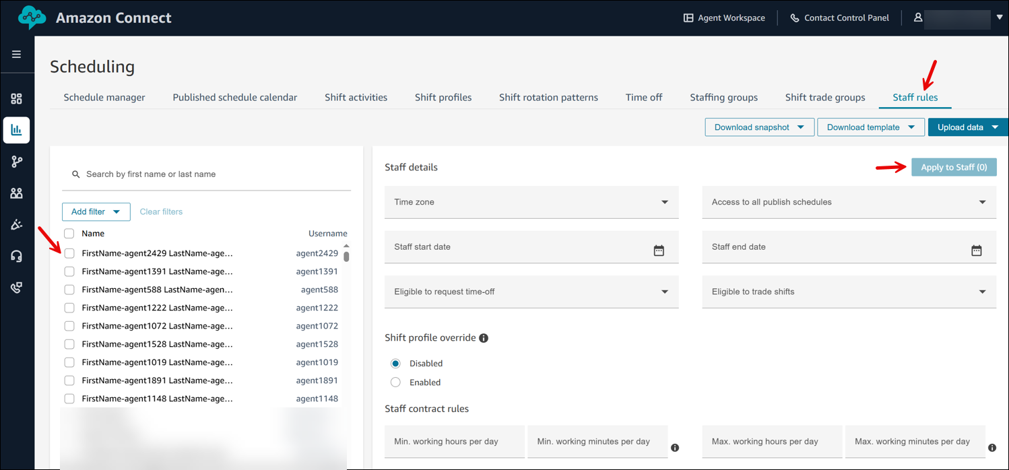Click Shift profile override info icon
This screenshot has width=1009, height=470.
click(484, 338)
